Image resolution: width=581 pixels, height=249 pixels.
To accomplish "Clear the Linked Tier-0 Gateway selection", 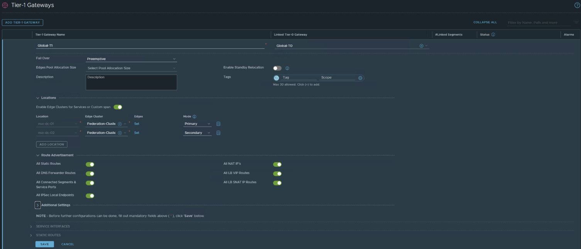I will (421, 46).
